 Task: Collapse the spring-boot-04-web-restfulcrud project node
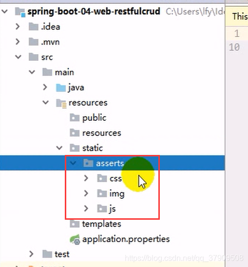(4, 12)
